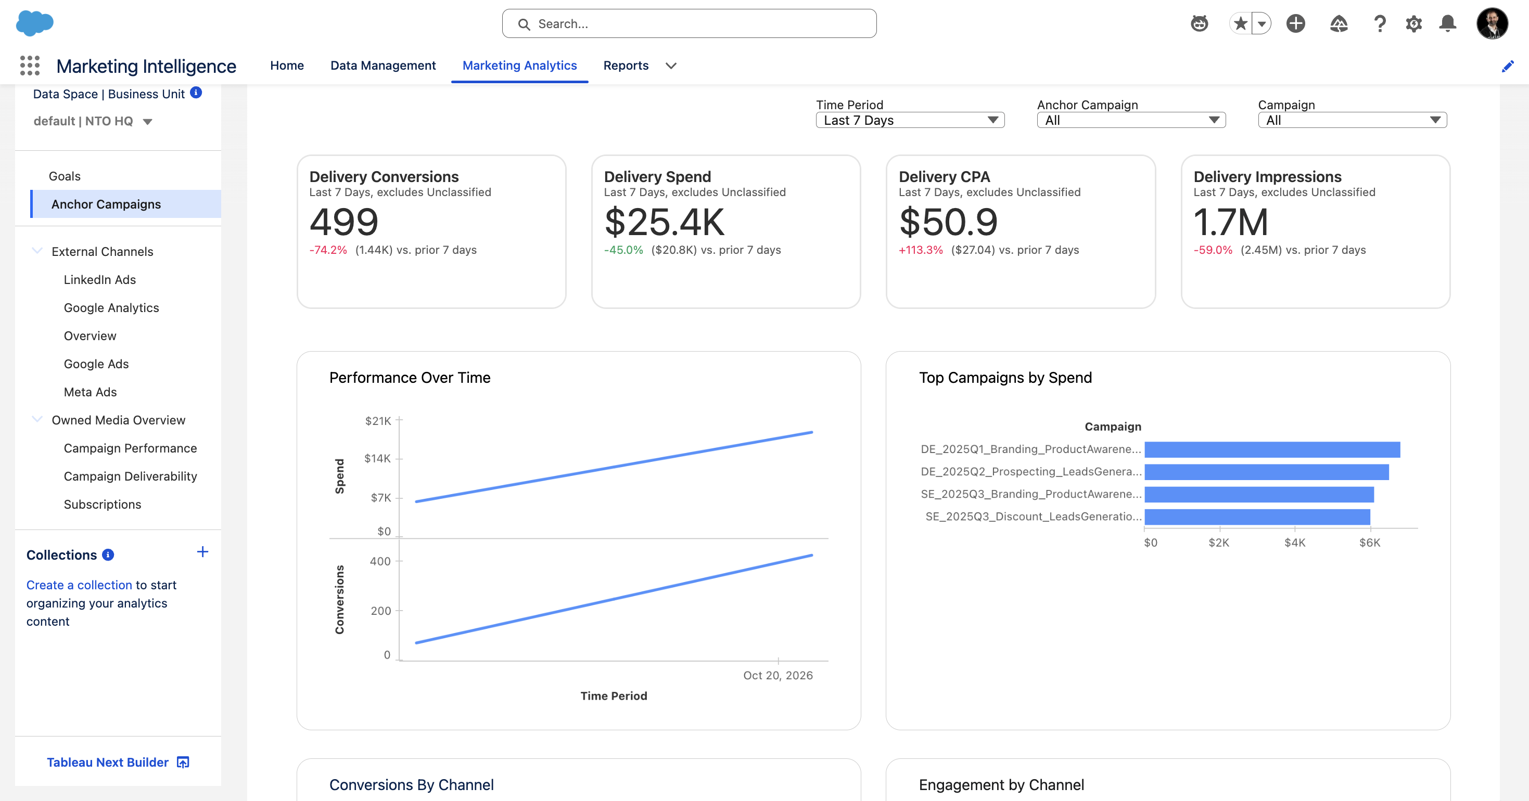The width and height of the screenshot is (1529, 801).
Task: Open LinkedIn Ads in the sidebar
Action: [x=100, y=279]
